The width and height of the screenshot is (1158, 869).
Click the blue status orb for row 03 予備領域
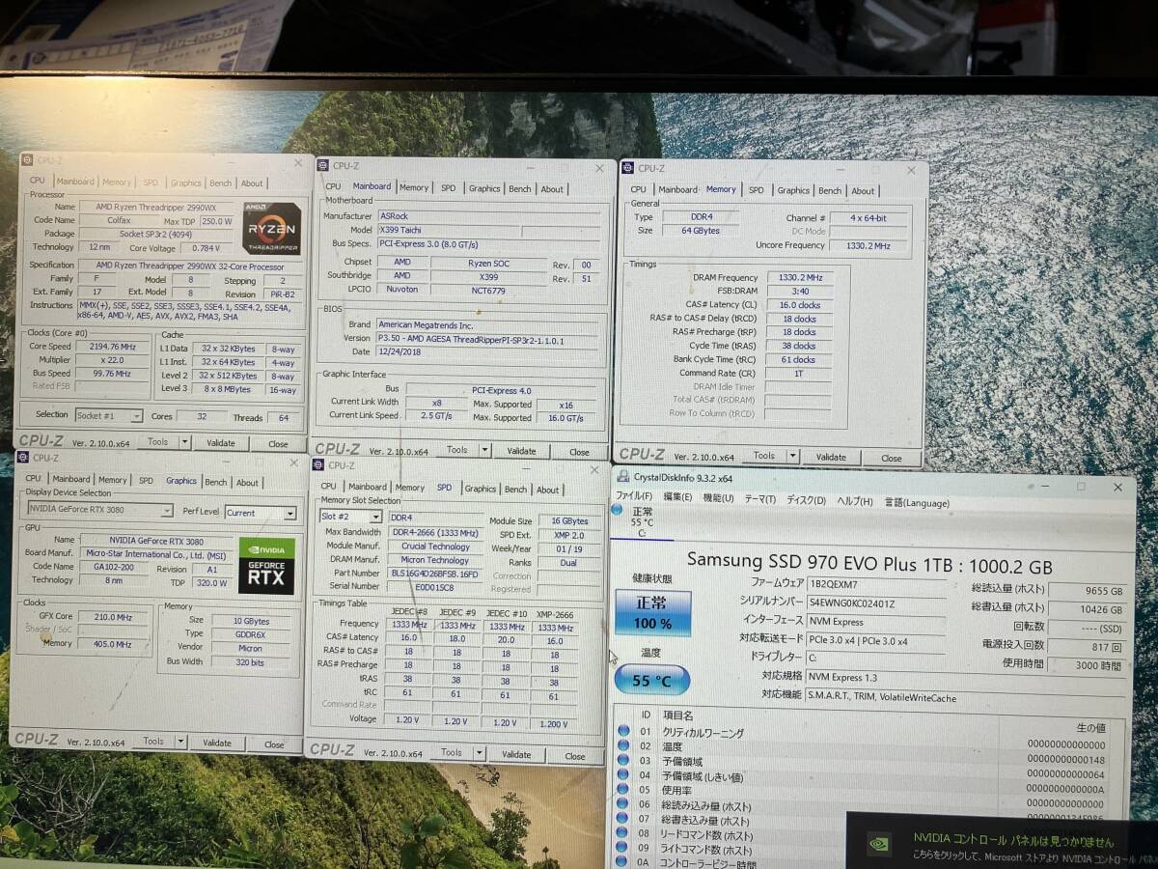(x=623, y=761)
